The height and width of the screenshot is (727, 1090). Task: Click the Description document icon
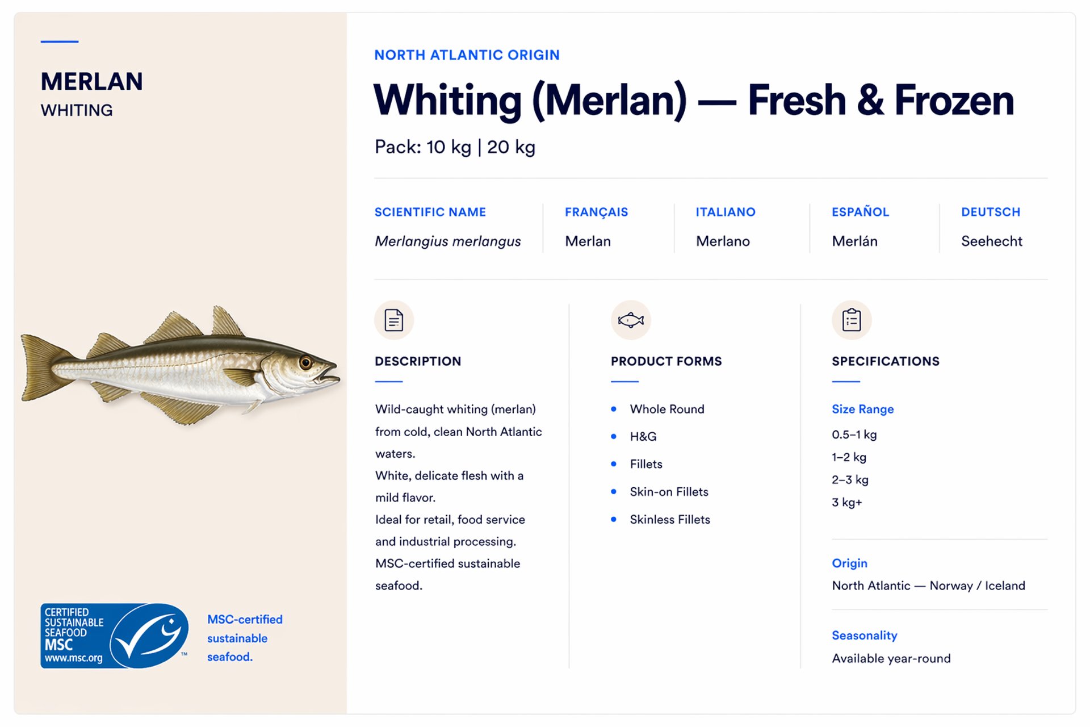393,320
